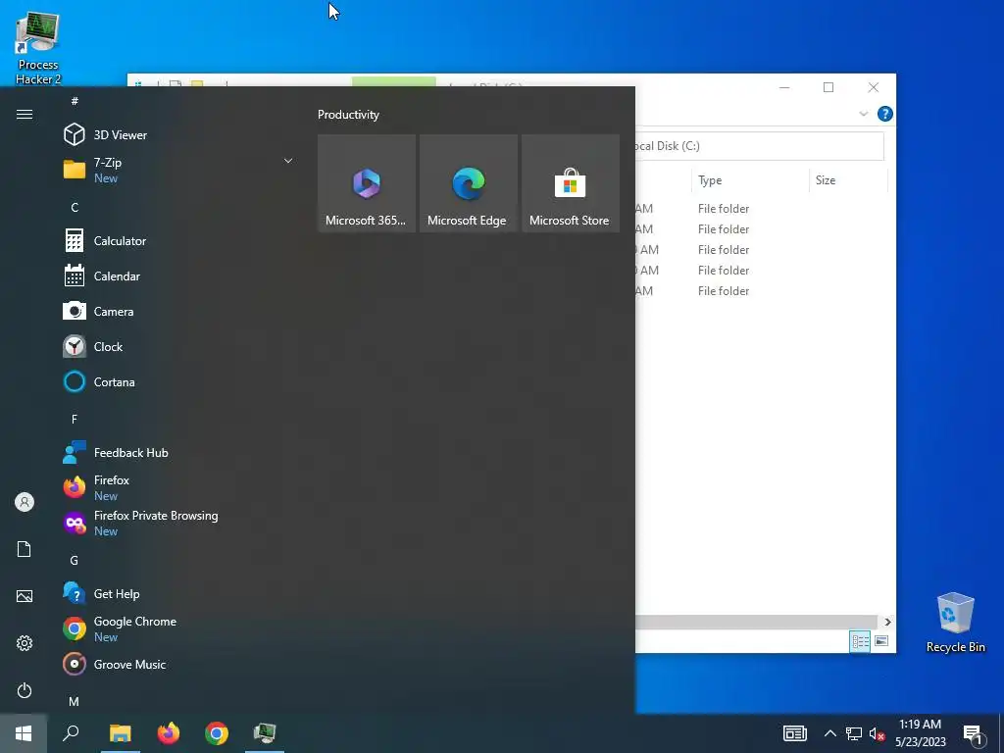The image size is (1004, 753).
Task: Click the muted volume tray icon
Action: pos(877,733)
